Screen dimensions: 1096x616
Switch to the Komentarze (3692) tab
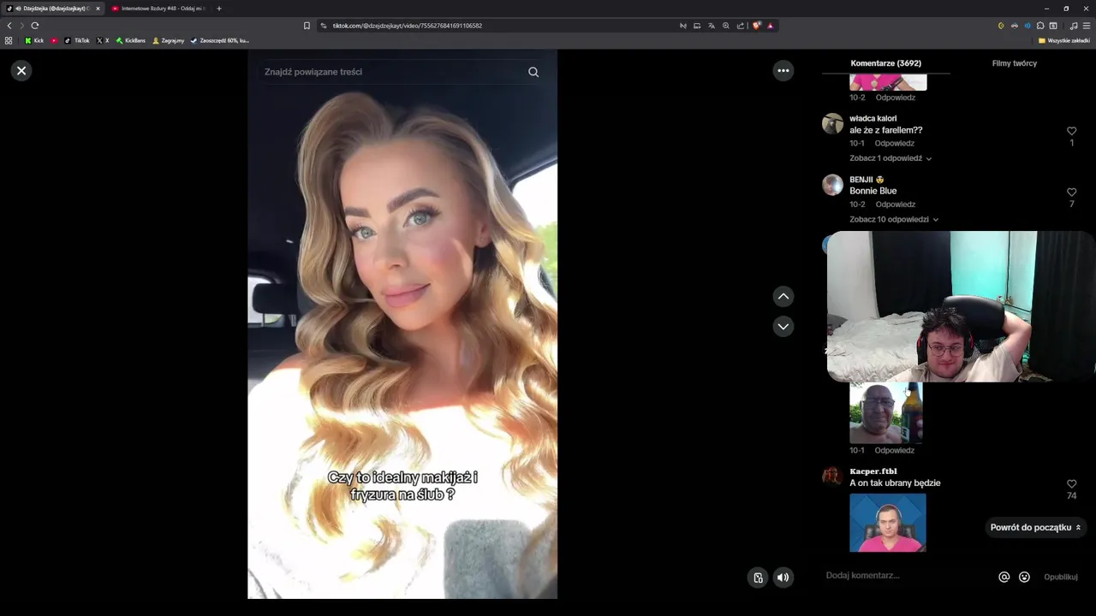coord(886,63)
